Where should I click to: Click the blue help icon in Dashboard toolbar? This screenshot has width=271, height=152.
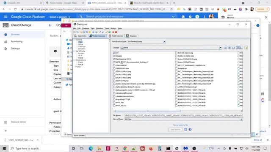[x=93, y=32]
